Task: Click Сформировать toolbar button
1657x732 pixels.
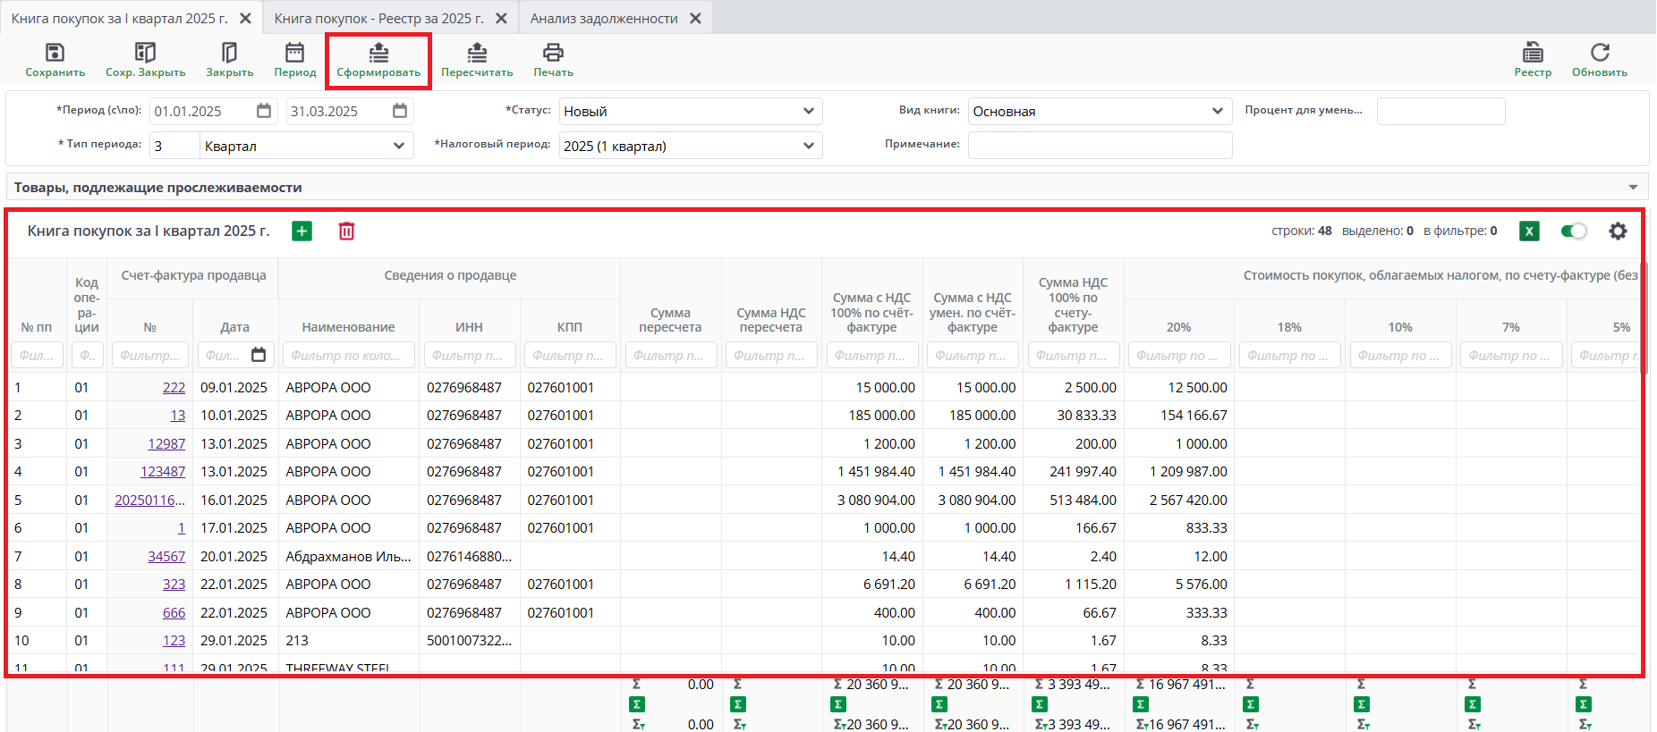Action: [378, 61]
